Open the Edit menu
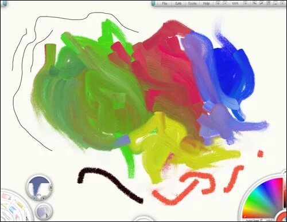This screenshot has width=287, height=222. coord(178,3)
